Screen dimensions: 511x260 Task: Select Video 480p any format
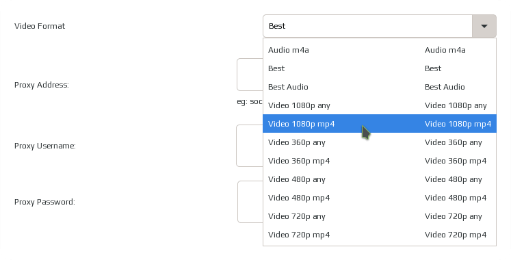point(380,179)
